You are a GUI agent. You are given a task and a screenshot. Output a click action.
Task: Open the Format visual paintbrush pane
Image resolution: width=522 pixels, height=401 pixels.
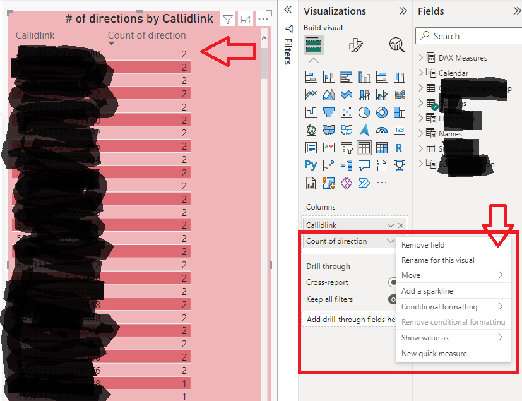[355, 45]
